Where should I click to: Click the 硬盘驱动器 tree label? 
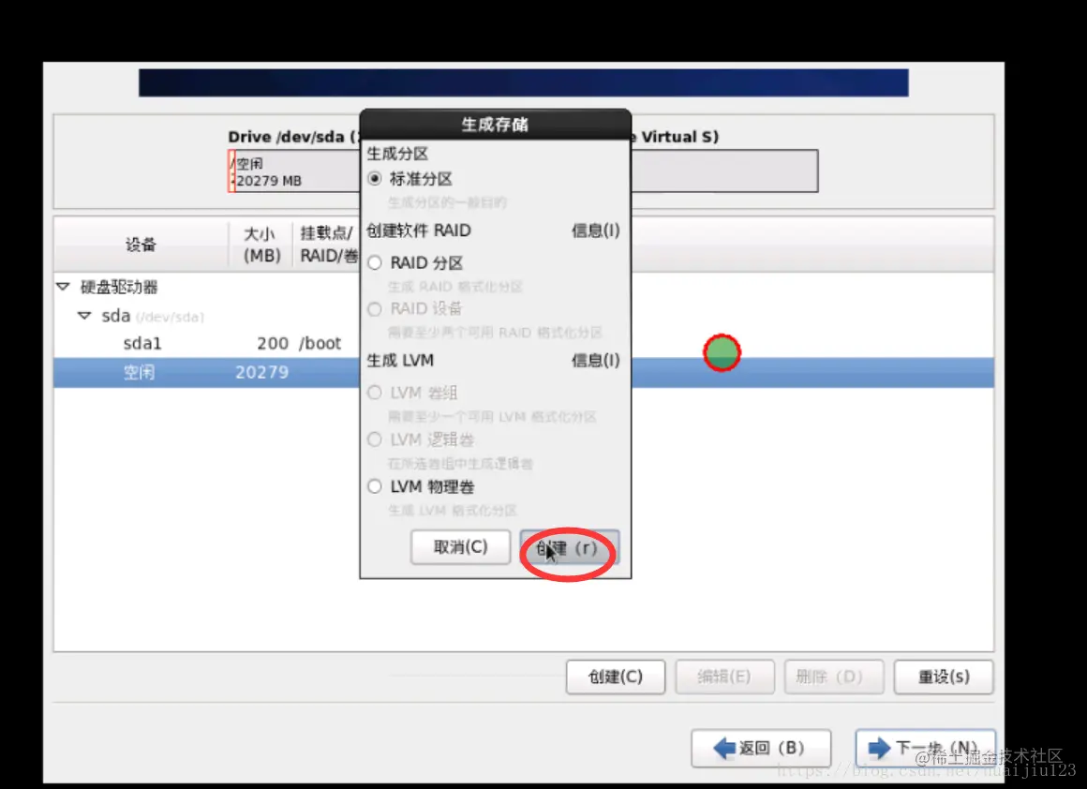[x=119, y=287]
